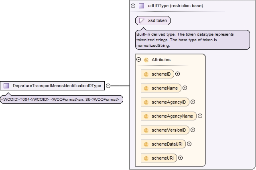This screenshot has width=256, height=170.
Task: Click the built-in derived type description box
Action: (193, 40)
